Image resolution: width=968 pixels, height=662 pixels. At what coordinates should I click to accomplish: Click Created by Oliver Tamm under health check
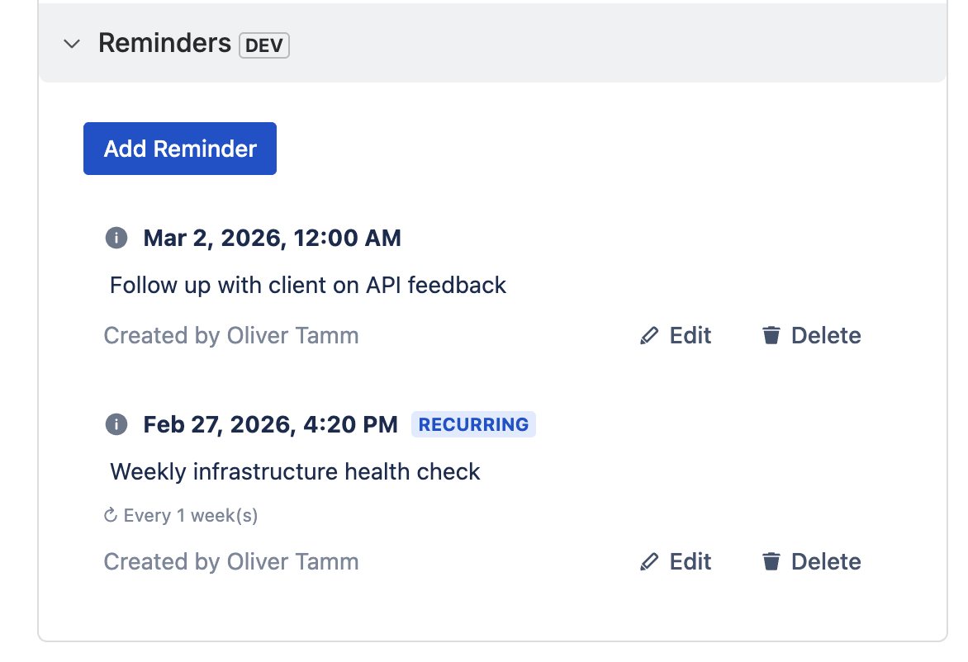point(231,562)
